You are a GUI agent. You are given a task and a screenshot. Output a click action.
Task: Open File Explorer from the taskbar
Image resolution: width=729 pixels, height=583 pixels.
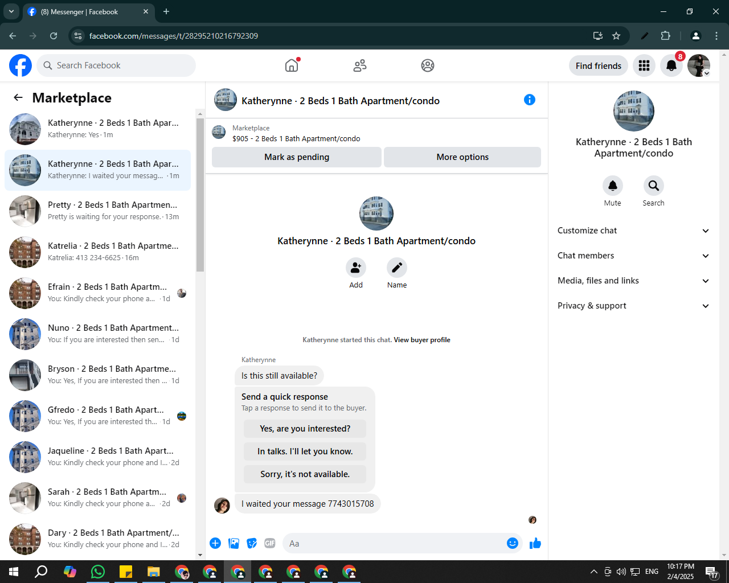tap(154, 572)
